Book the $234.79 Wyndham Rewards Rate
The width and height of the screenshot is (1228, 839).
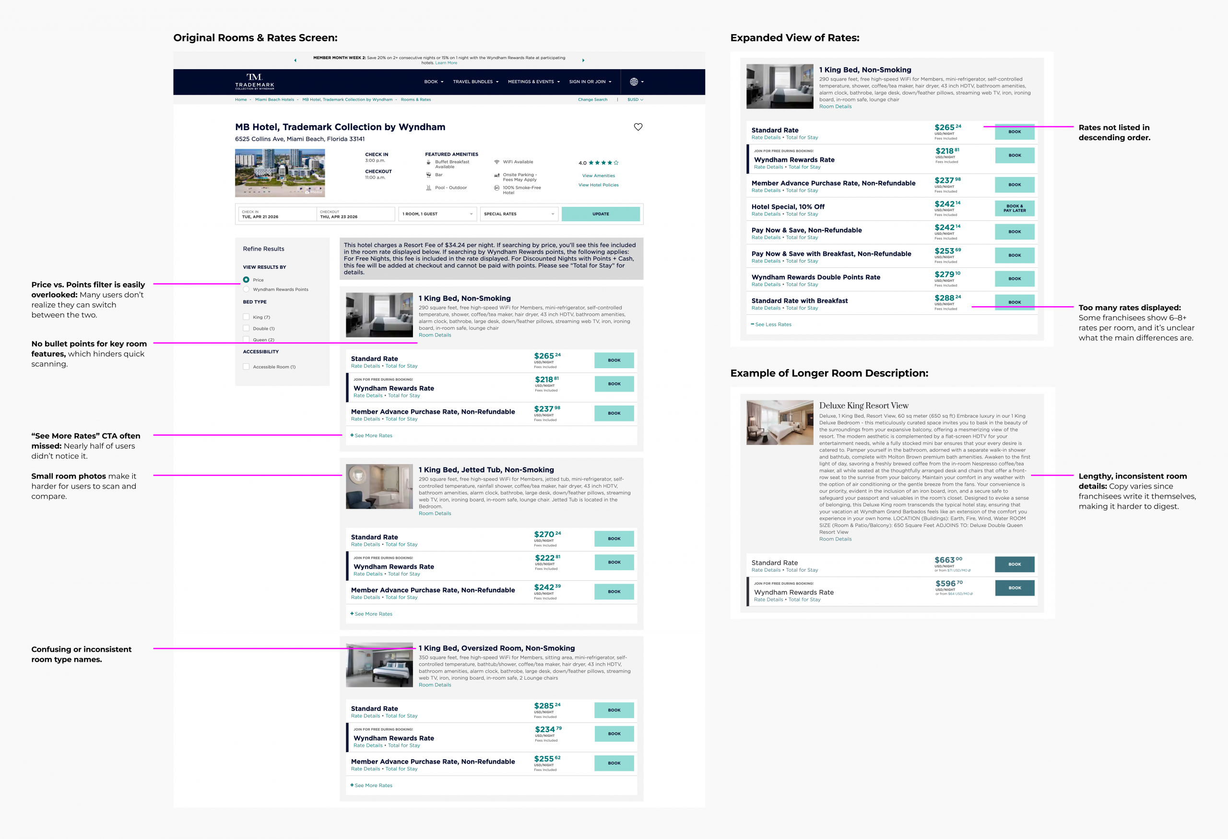click(614, 734)
